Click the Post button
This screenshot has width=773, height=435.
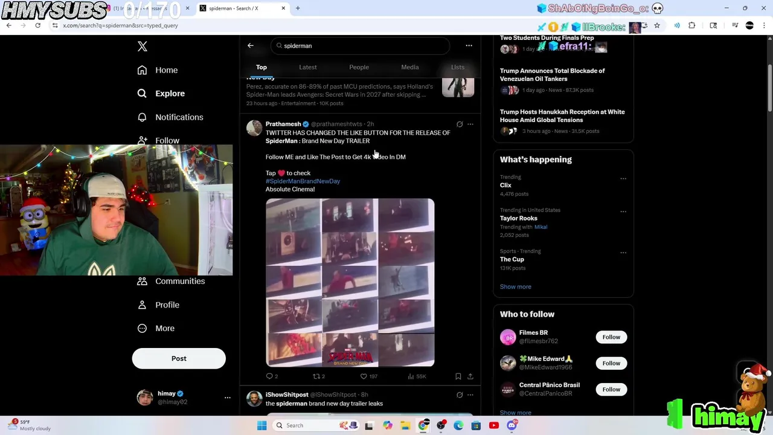[179, 358]
